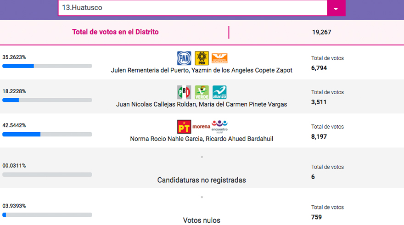Click Candidaturas no registradas label
Viewport: 404px width, 225px height.
202,180
